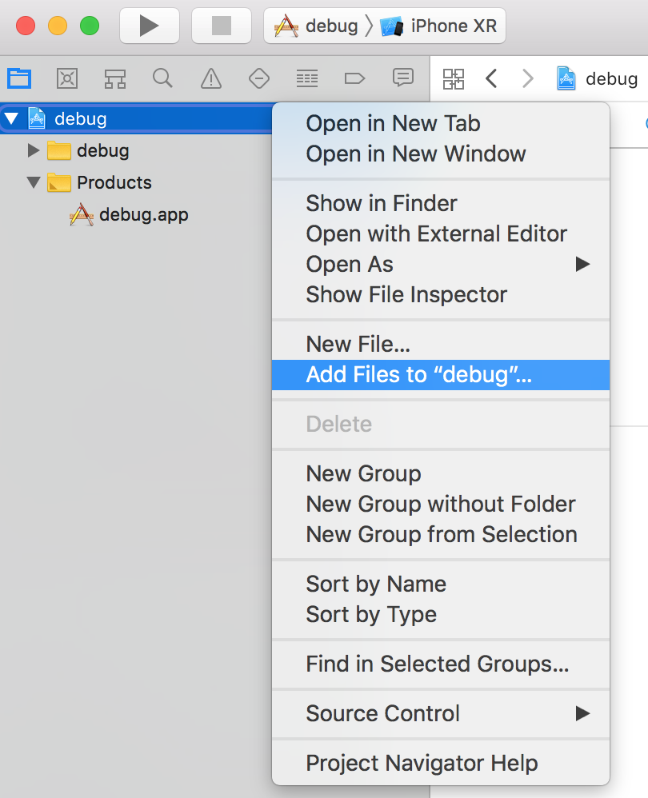Screen dimensions: 648x798
Task: Click the navigate-back chevron in the editor
Action: click(x=491, y=78)
